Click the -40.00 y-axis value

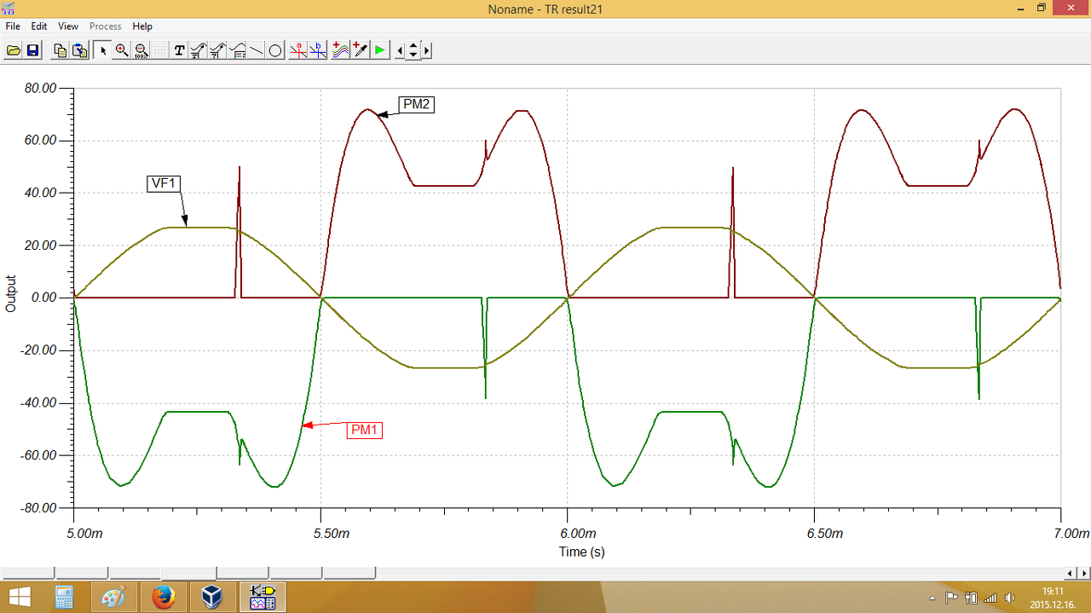coord(38,402)
